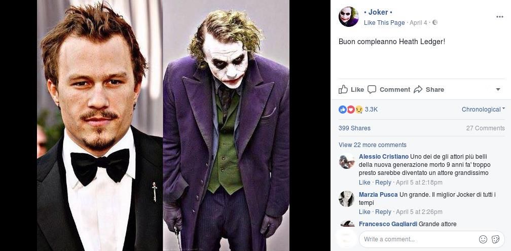Open the 399 Shares list

point(354,128)
